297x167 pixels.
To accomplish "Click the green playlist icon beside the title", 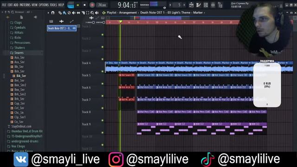I will click(104, 13).
